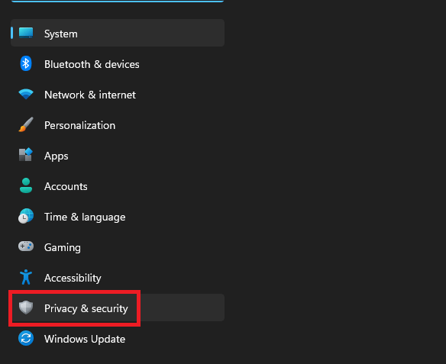Click the Bluetooth logo icon
Image resolution: width=446 pixels, height=364 pixels.
26,63
